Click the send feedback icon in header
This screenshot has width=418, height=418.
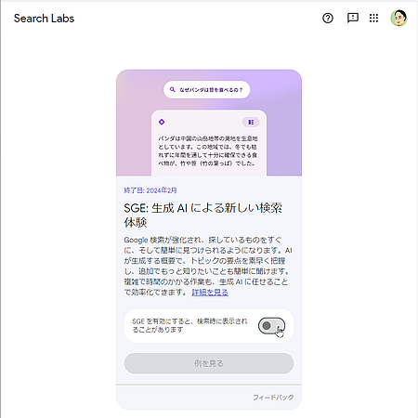(x=353, y=18)
